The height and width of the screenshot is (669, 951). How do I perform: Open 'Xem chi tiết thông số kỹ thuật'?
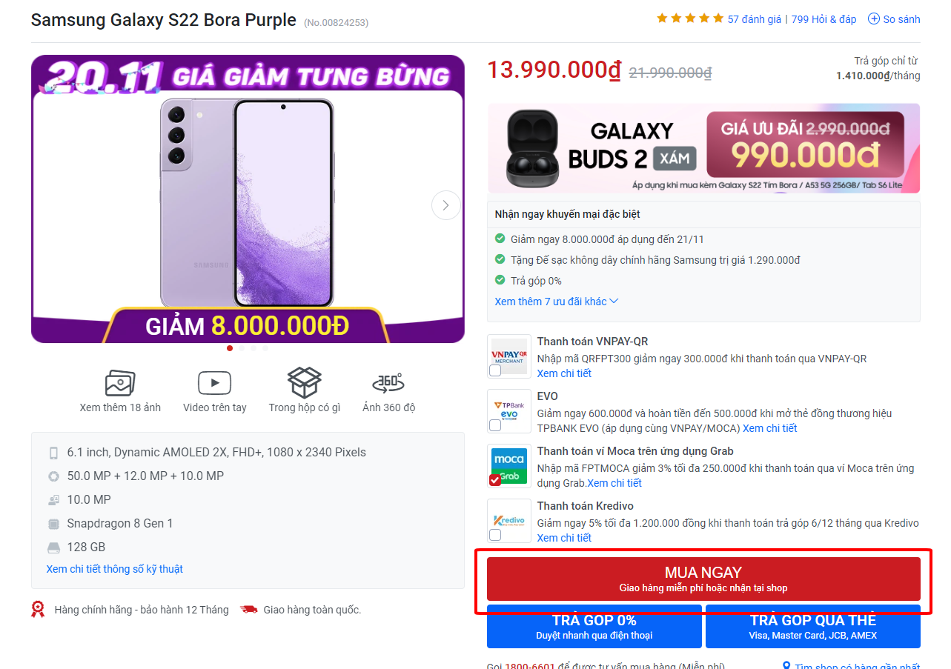coord(115,569)
